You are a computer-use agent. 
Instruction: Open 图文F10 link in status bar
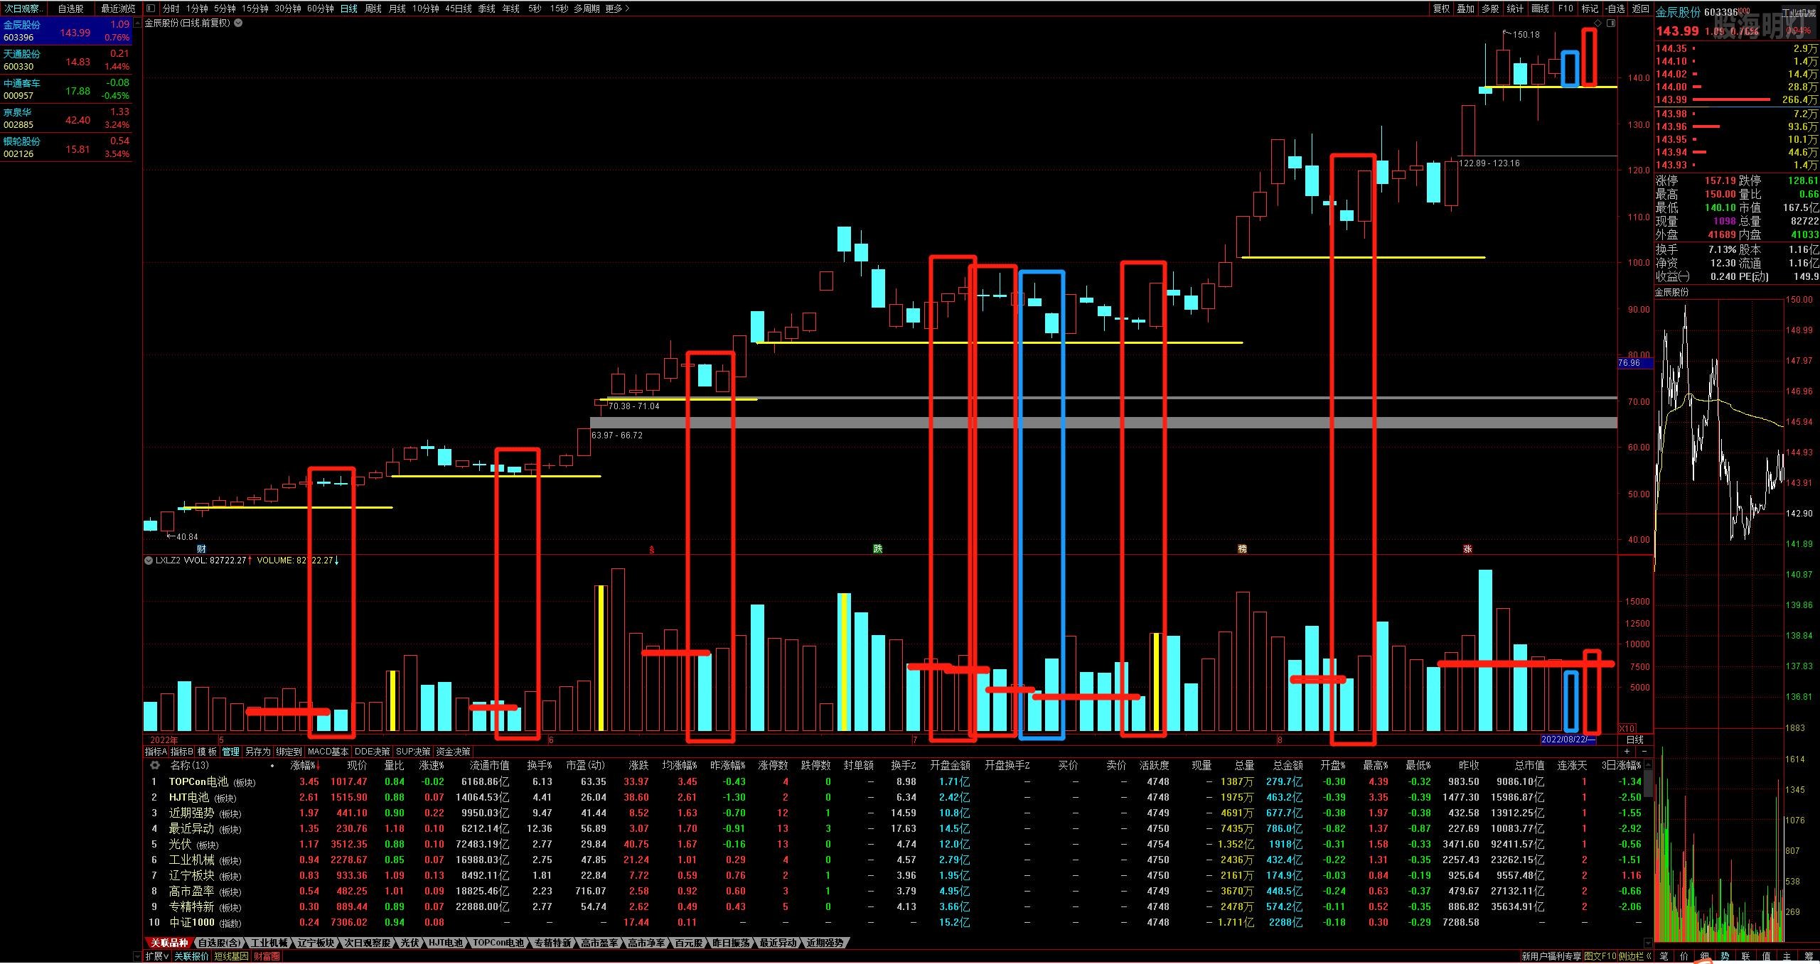[1600, 956]
